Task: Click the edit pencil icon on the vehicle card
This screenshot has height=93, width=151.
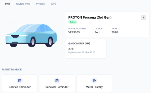Action: click(x=143, y=17)
